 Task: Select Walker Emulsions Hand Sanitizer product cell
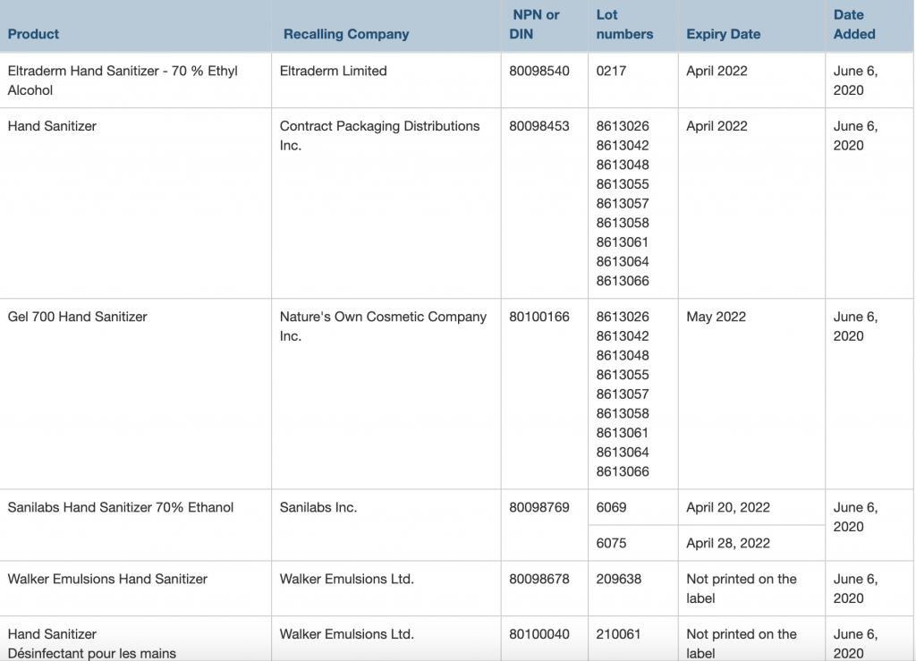(x=107, y=579)
